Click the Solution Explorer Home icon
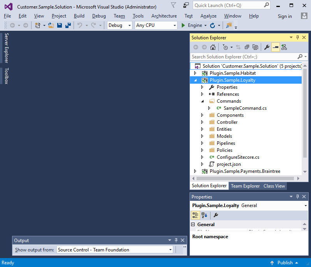This screenshot has height=267, width=311. [213, 47]
